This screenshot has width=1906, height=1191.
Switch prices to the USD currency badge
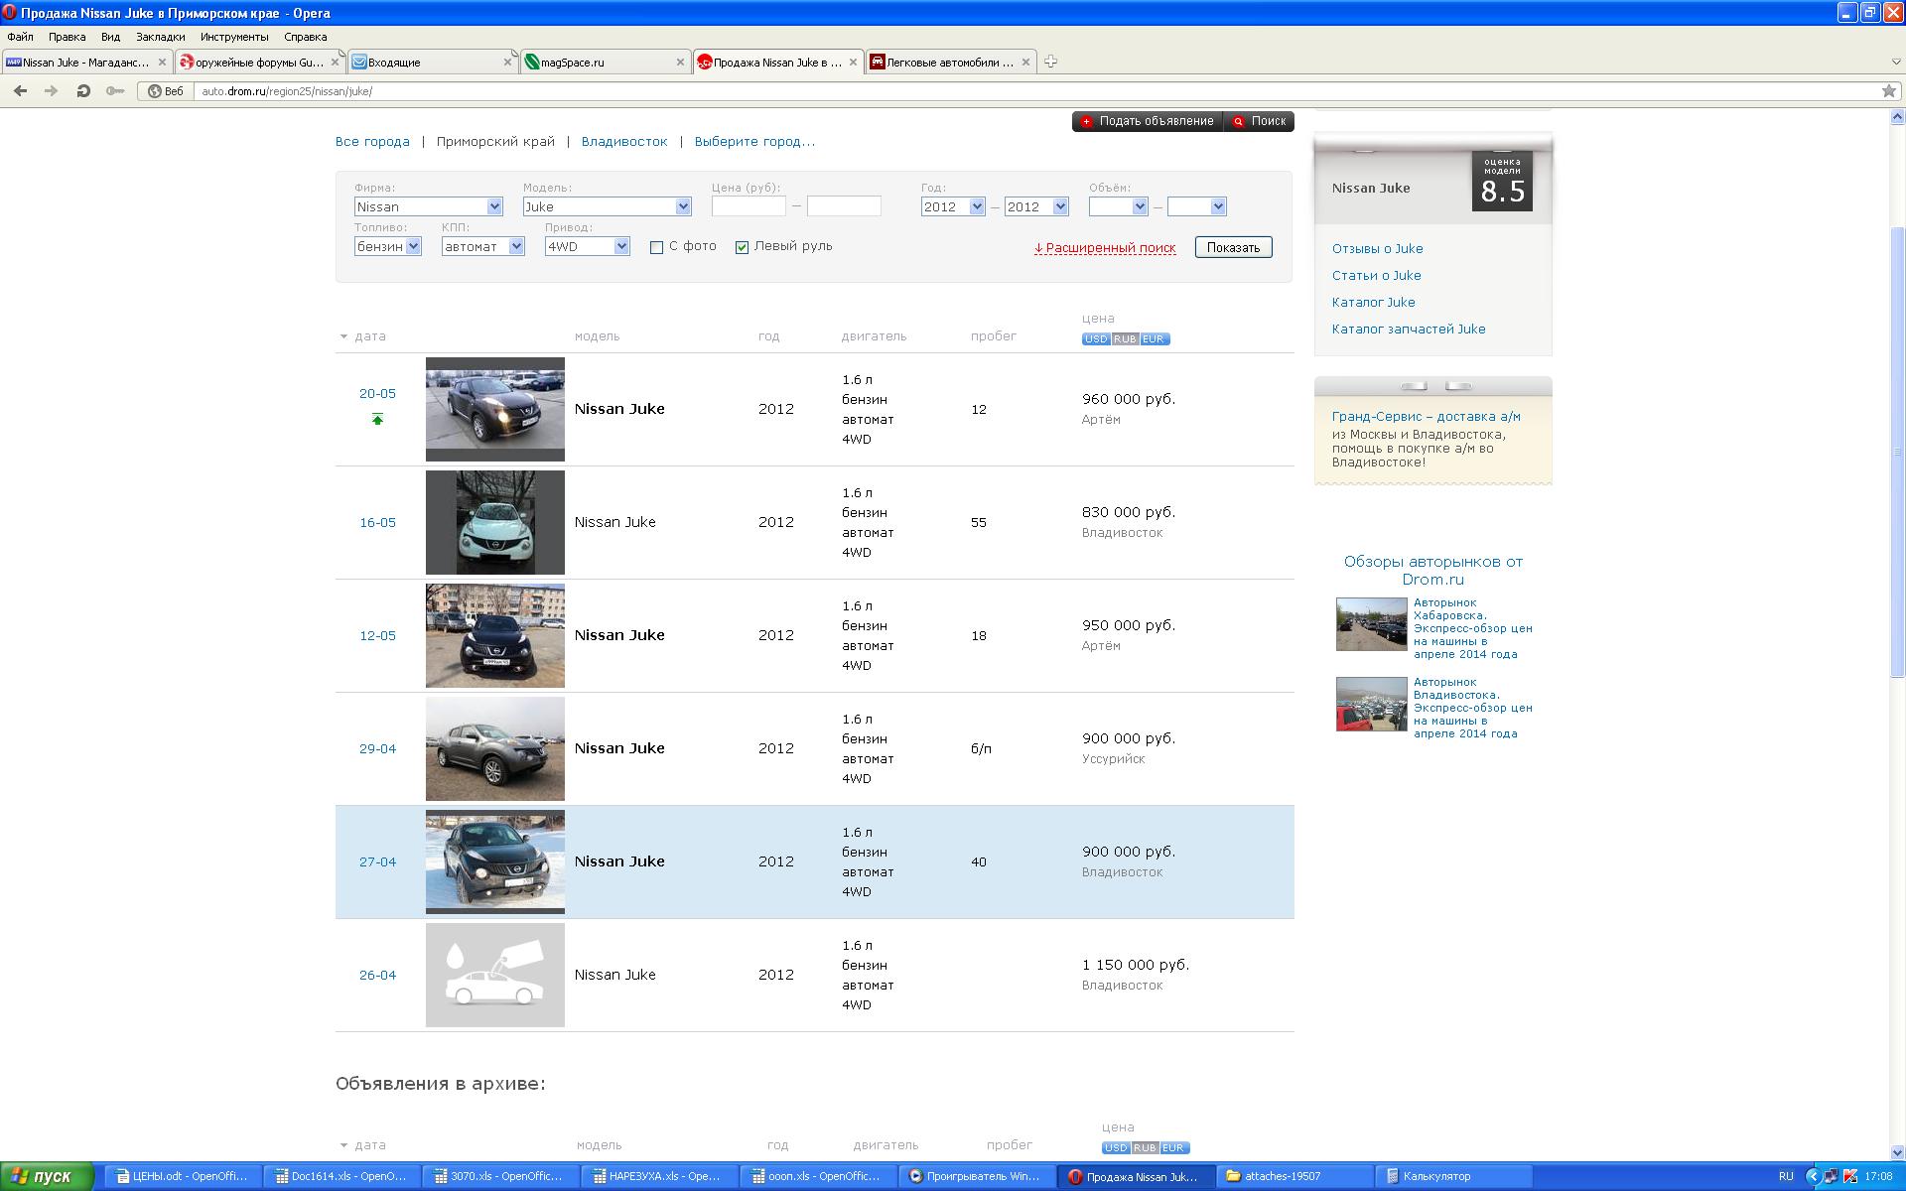pyautogui.click(x=1095, y=339)
